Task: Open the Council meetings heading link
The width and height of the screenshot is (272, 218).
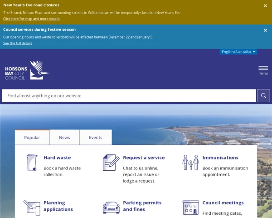Action: click(x=223, y=203)
